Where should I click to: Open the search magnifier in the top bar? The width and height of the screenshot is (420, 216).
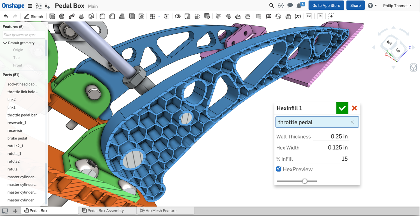point(271,5)
